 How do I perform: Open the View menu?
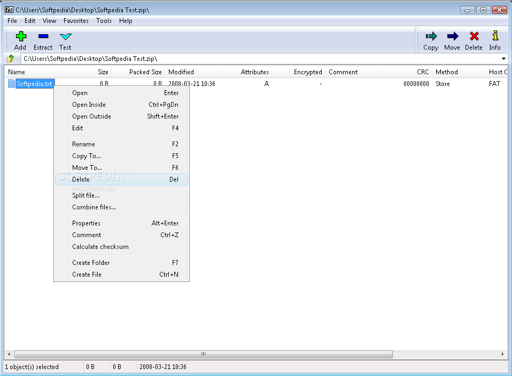[x=49, y=21]
